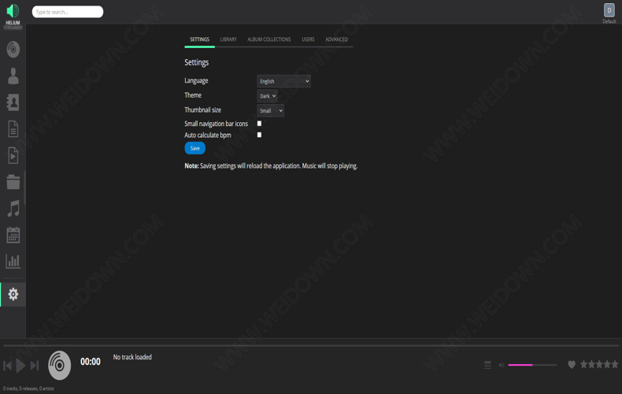
Task: Click the No track loaded text
Action: point(132,357)
